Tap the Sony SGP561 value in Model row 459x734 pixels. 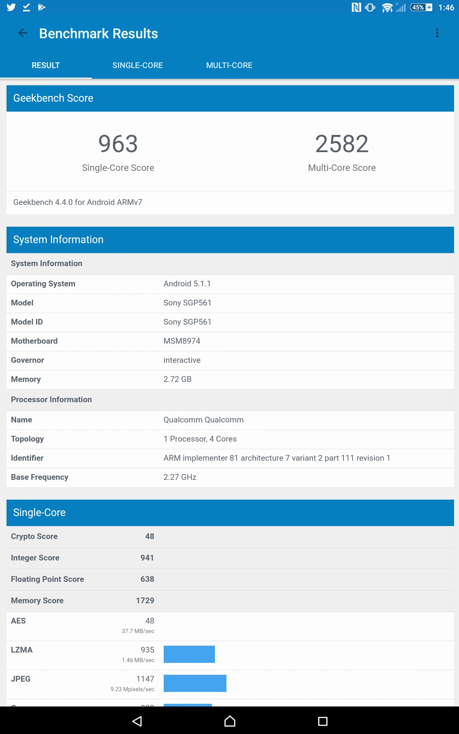[x=187, y=303]
